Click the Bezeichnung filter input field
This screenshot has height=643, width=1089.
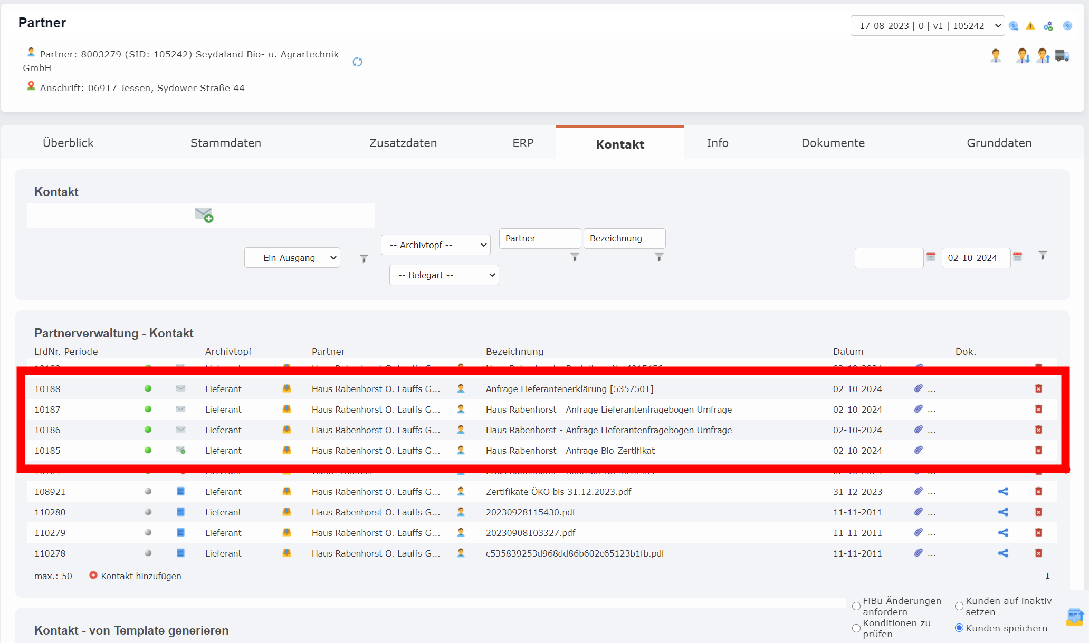coord(624,238)
